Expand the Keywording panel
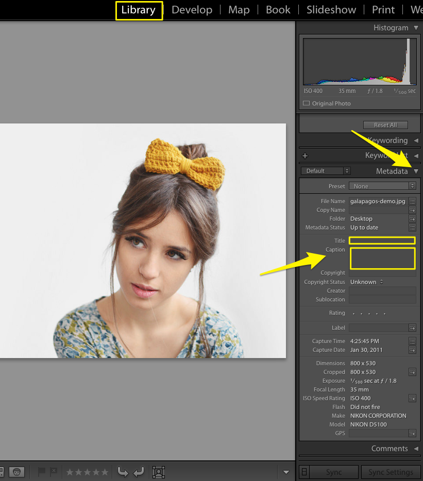This screenshot has width=423, height=481. click(416, 140)
